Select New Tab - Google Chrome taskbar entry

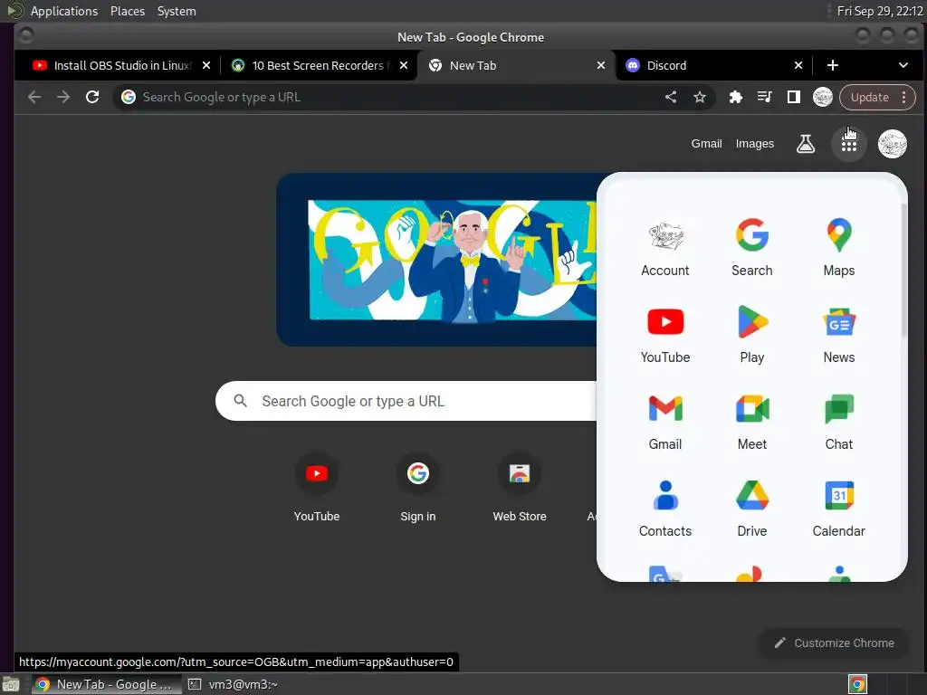point(105,684)
